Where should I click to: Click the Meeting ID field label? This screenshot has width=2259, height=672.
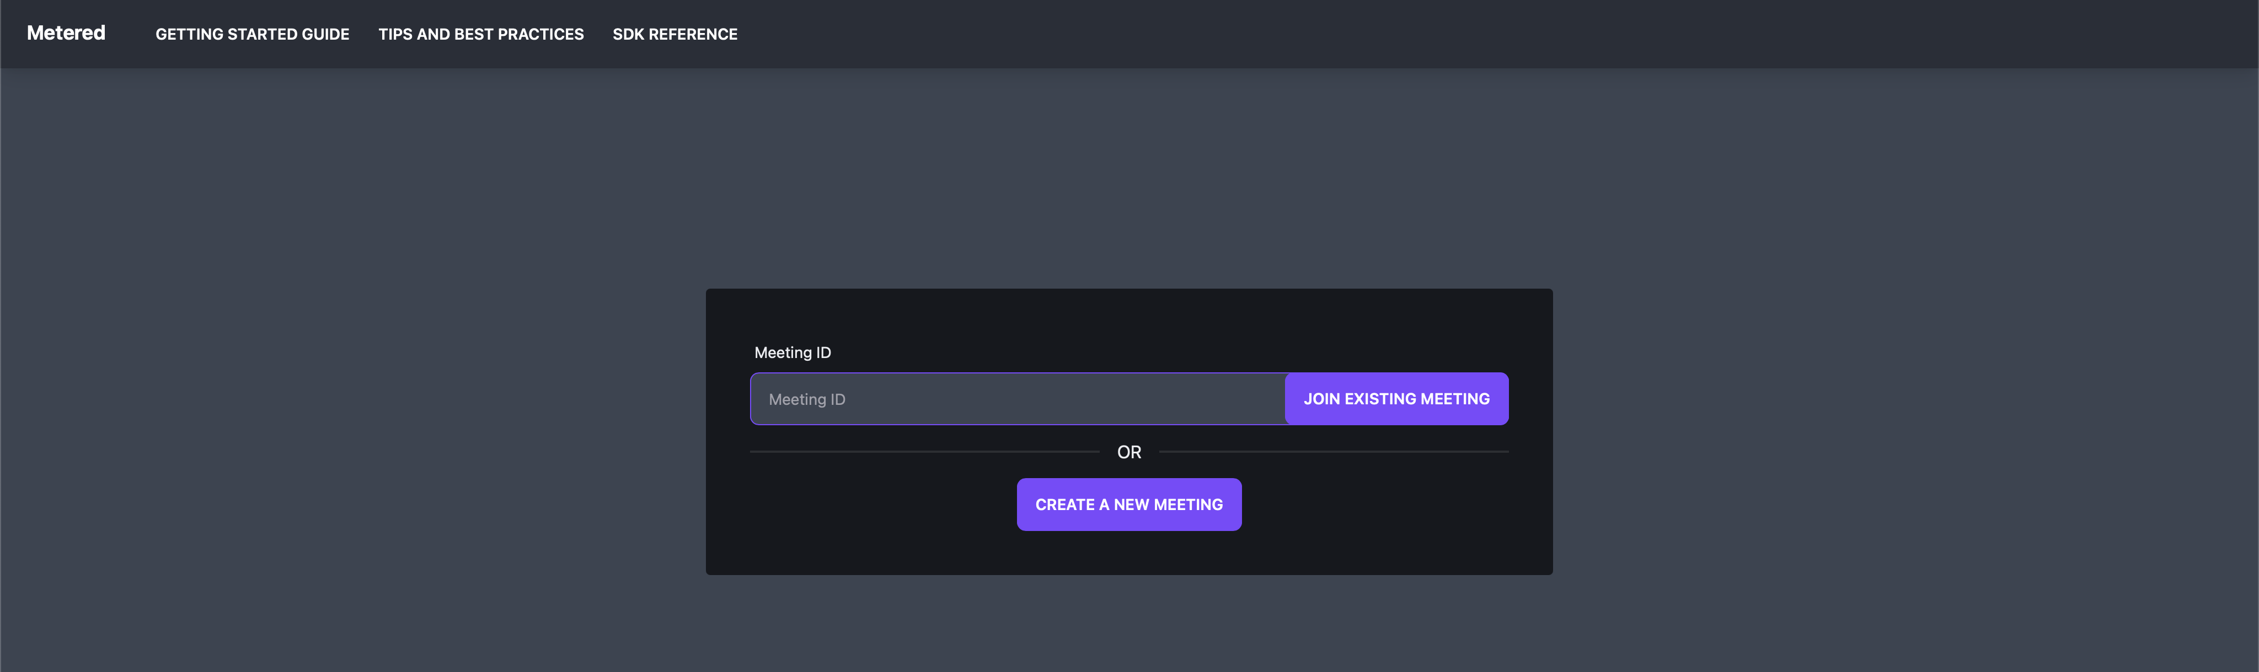pyautogui.click(x=793, y=352)
